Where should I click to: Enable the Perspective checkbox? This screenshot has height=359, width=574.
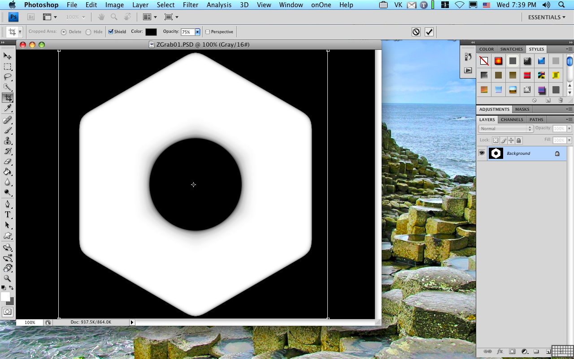(208, 32)
